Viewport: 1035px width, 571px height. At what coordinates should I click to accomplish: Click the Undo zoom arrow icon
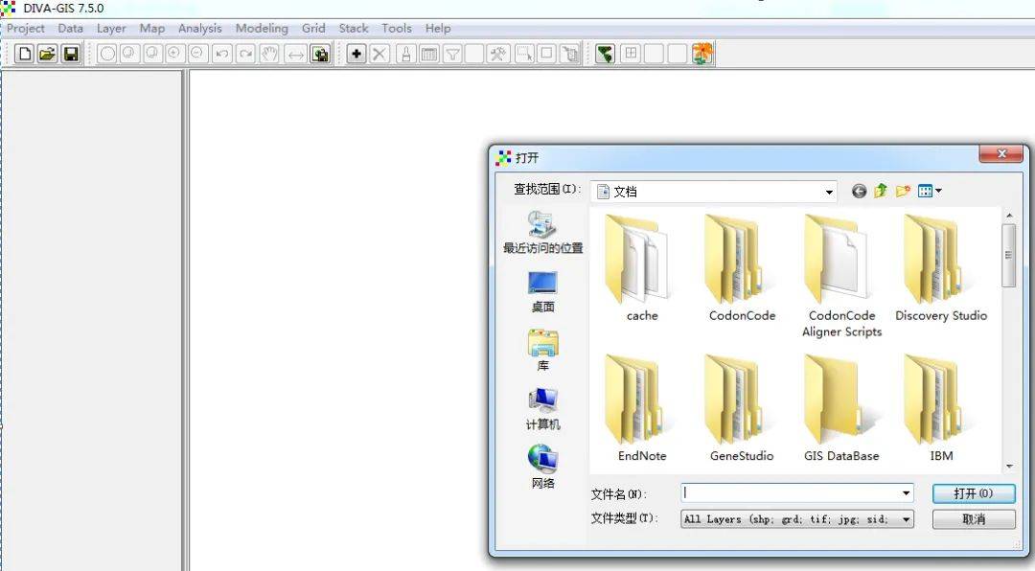(222, 54)
